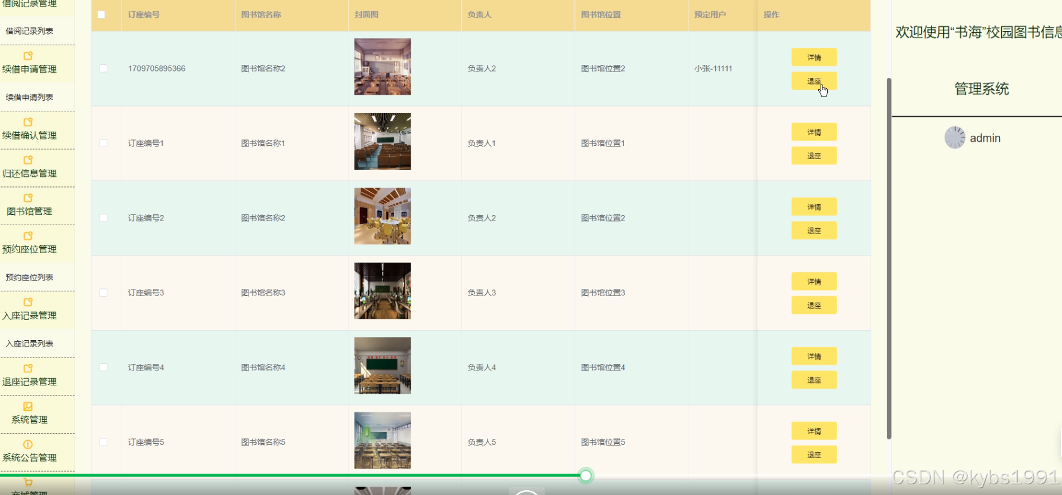
Task: Click the 退座记录管理 sidebar icon
Action: tap(28, 369)
